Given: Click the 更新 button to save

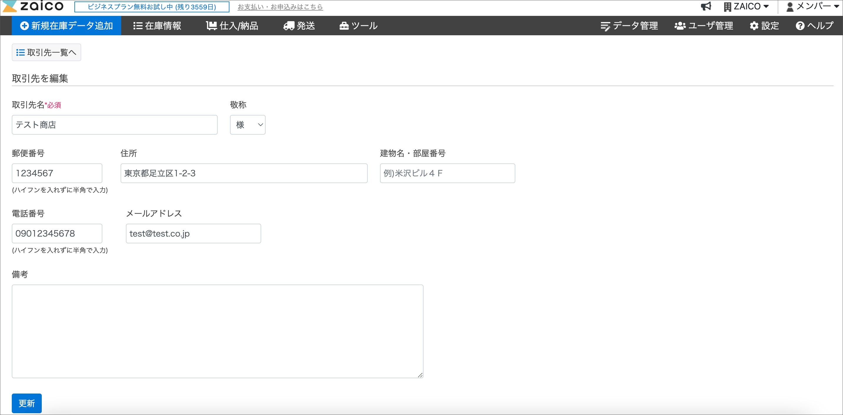Looking at the screenshot, I should click(x=26, y=403).
